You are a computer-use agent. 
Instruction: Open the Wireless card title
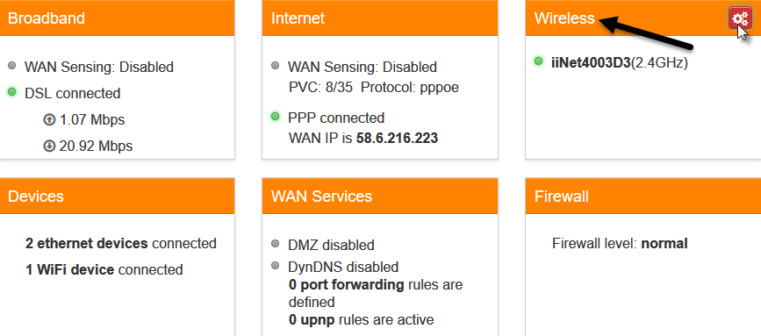click(x=564, y=18)
